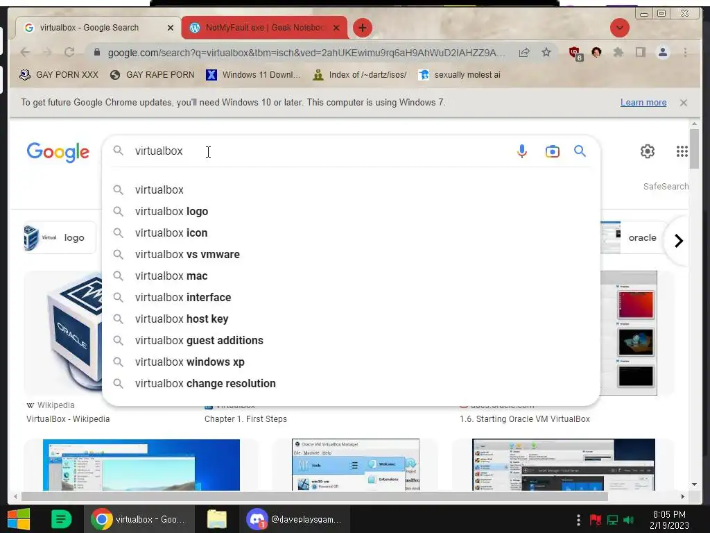710x533 pixels.
Task: Click the blue magnifier search button
Action: [x=580, y=151]
